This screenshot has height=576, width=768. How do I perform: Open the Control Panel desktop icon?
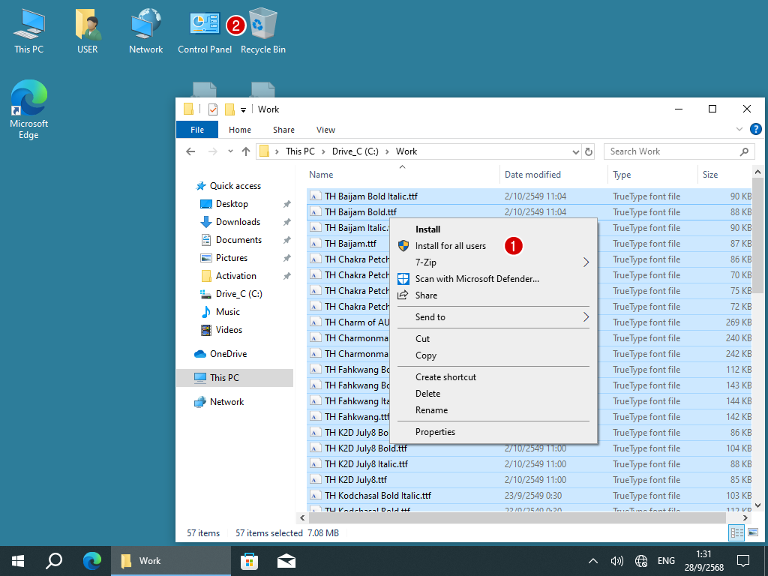click(x=204, y=30)
